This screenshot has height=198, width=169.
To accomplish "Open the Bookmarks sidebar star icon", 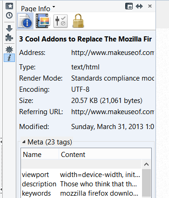I will coord(9,6).
